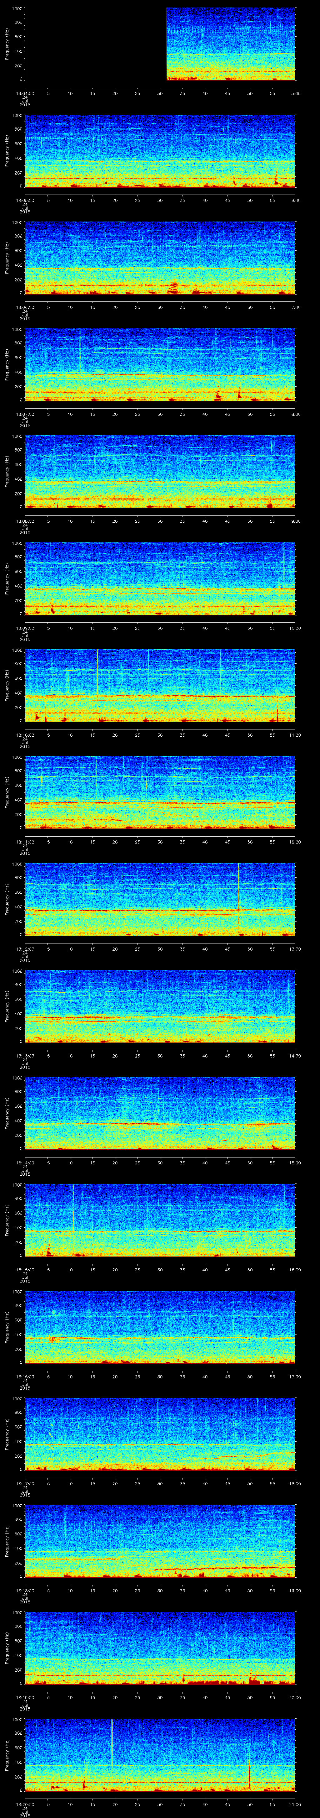Select the 18:09:00 time axis label
This screenshot has height=1818, width=320.
tap(25, 628)
